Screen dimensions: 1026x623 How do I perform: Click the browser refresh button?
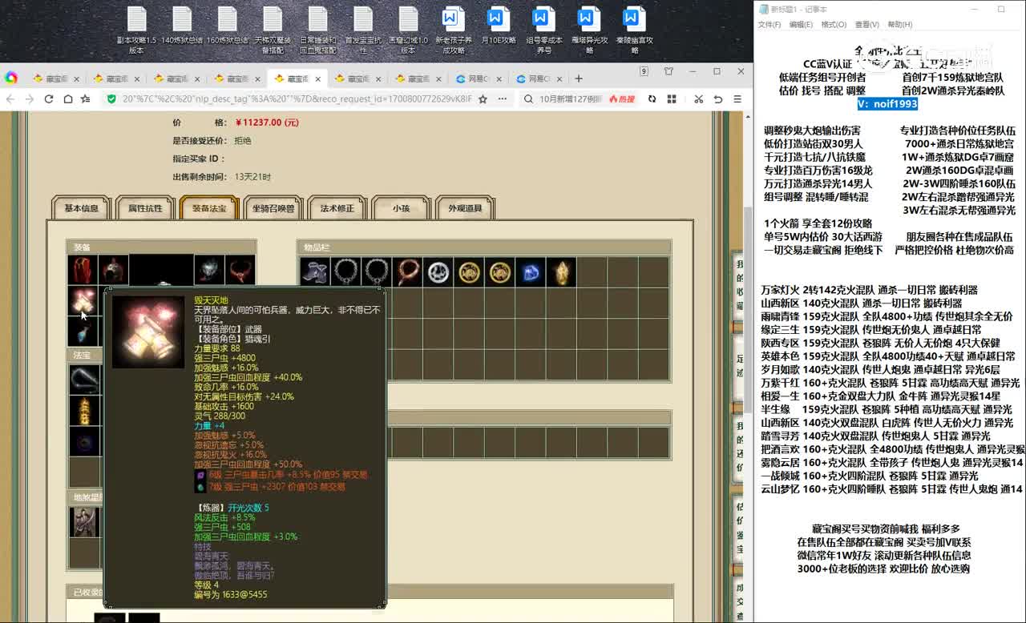pos(49,98)
